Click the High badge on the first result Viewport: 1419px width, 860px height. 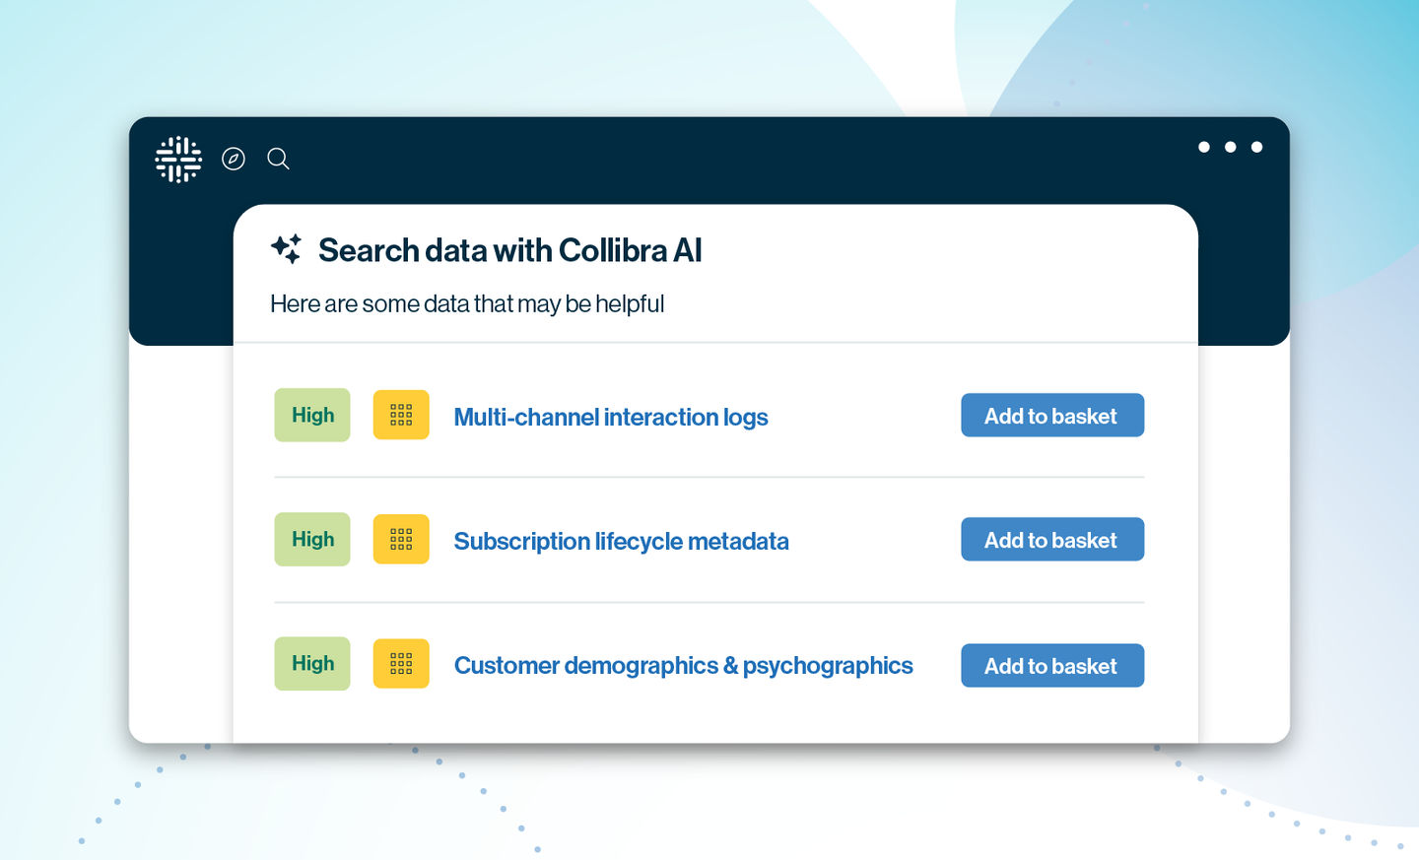click(x=312, y=415)
